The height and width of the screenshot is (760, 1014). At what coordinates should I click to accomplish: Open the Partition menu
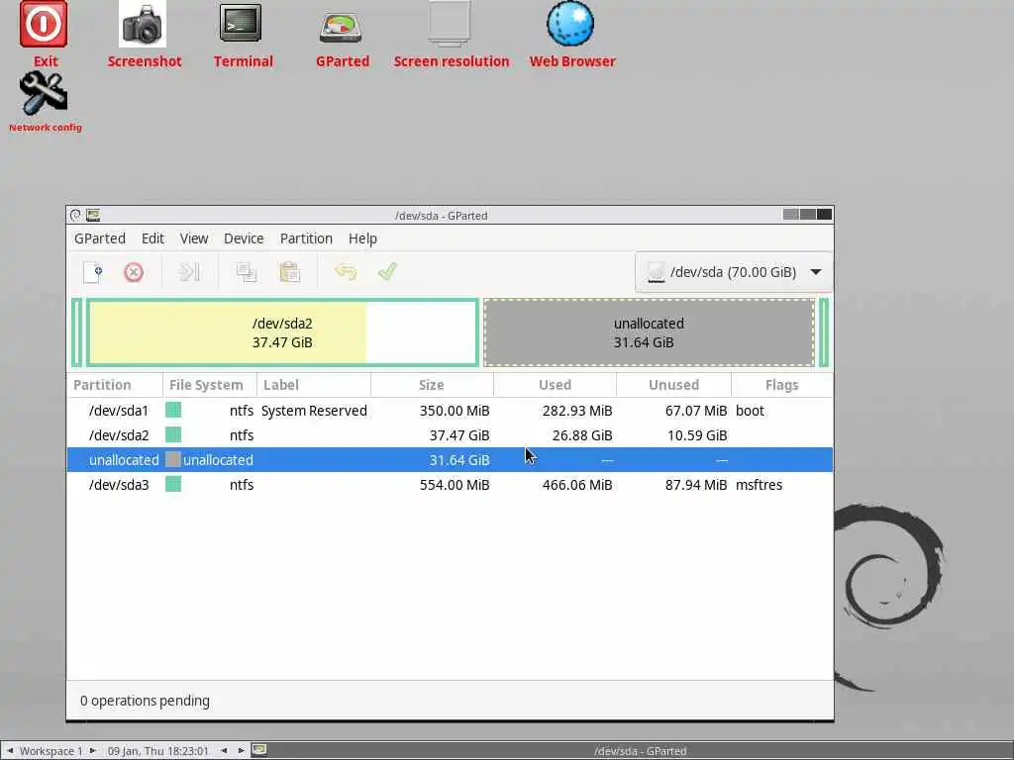pos(306,238)
